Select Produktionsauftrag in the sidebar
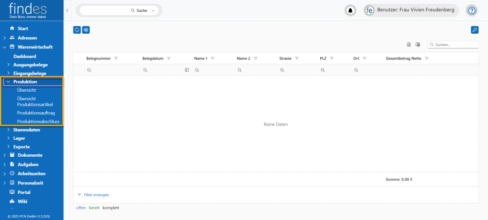 click(x=36, y=113)
